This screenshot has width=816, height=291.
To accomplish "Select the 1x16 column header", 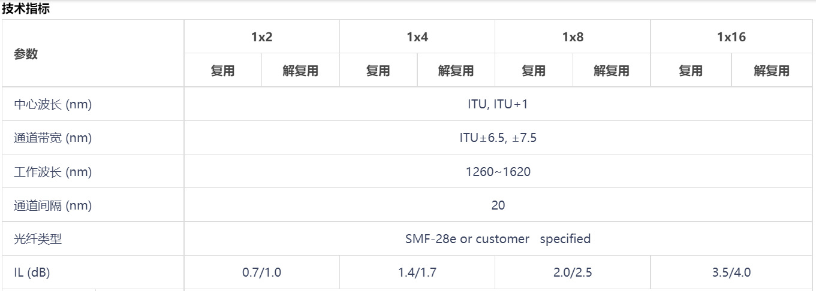I will click(731, 37).
